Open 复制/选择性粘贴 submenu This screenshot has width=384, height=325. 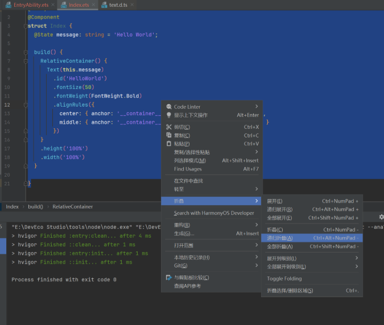pyautogui.click(x=212, y=152)
